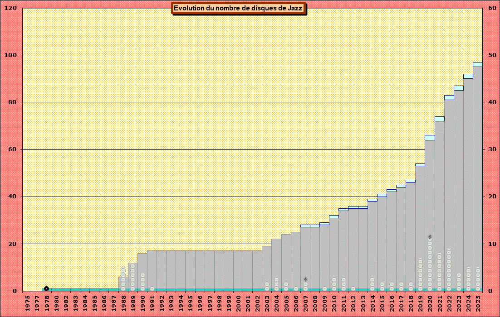This screenshot has height=317, width=500.
Task: Select the chart title about Jazz discs
Action: [238, 8]
